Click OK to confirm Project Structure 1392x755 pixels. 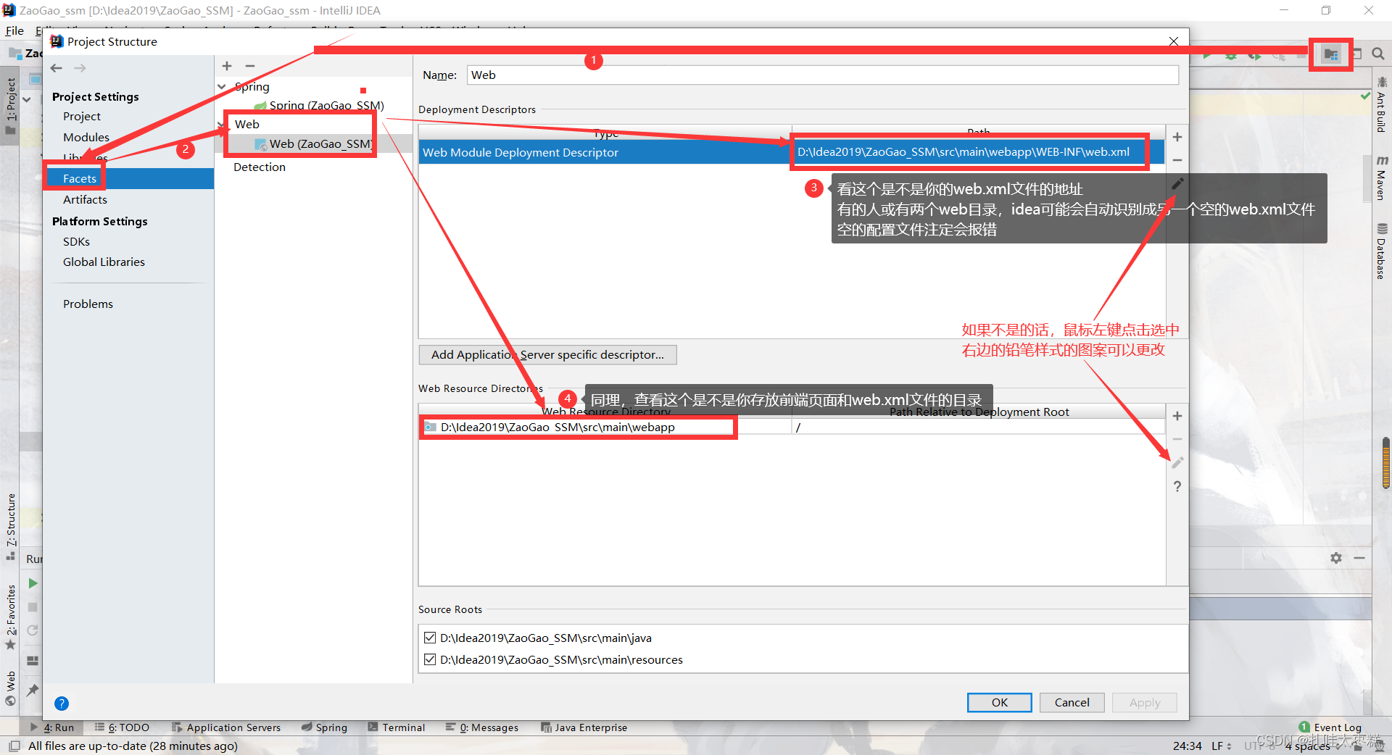point(999,702)
